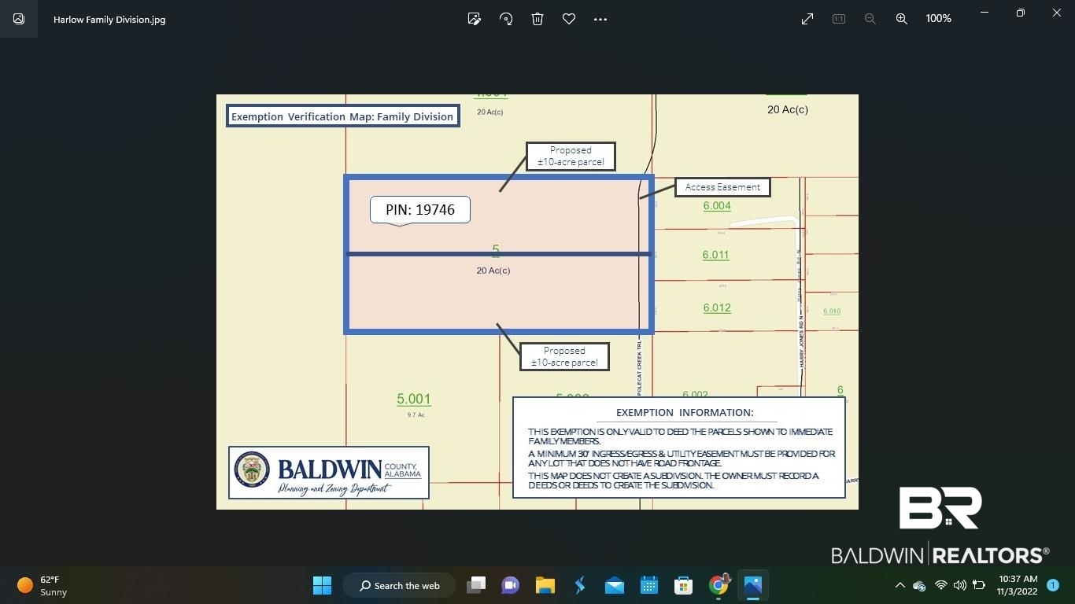
Task: Restore down the Photos window
Action: (x=1021, y=13)
